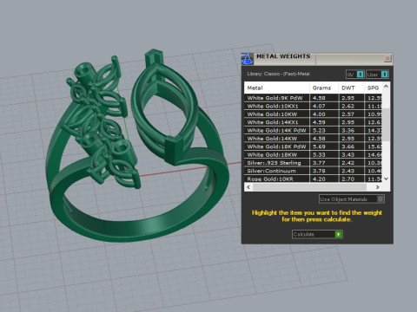
Task: Select the White Gold:14KX1 row
Action: 313,122
